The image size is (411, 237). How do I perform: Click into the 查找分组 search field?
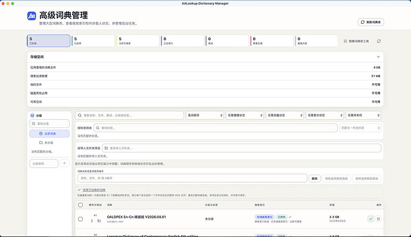49,123
